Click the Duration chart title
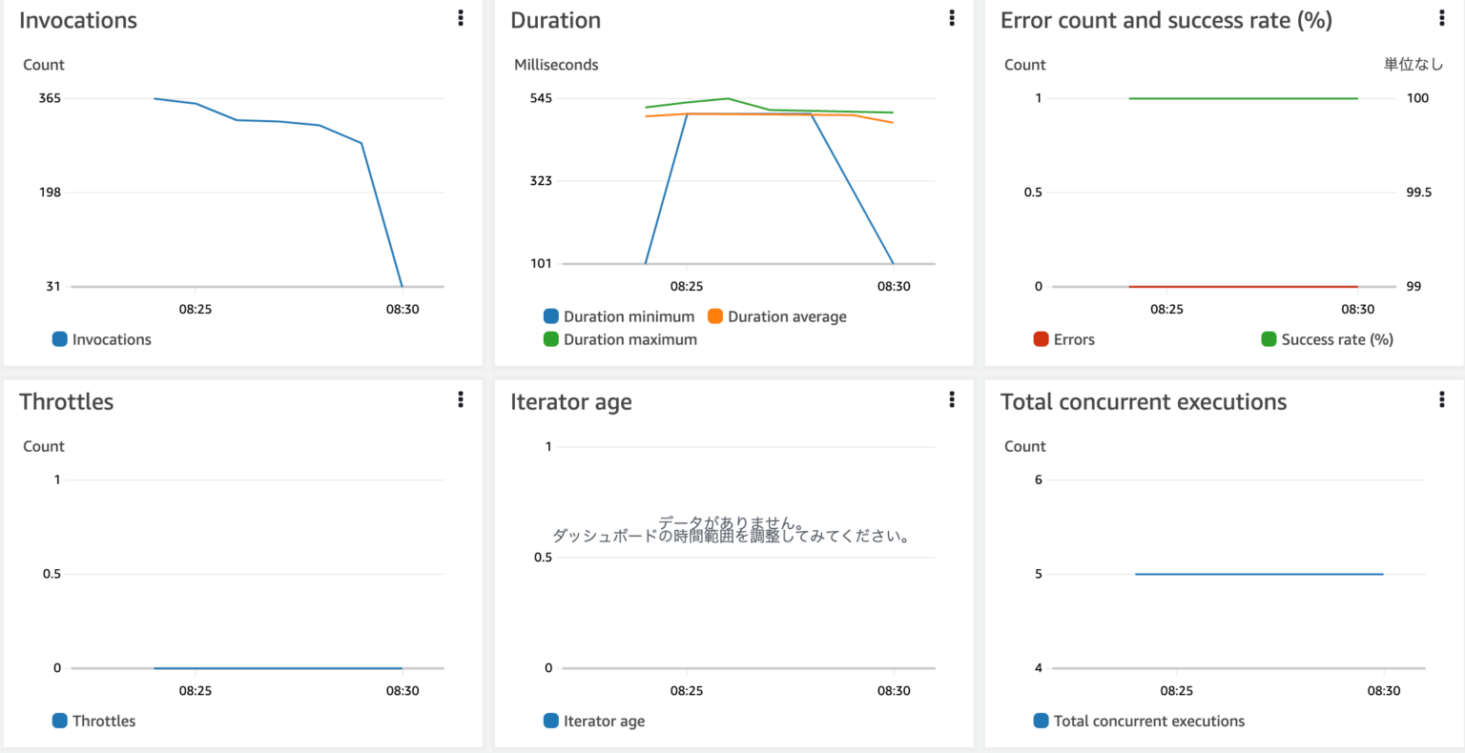The image size is (1465, 753). coord(555,20)
